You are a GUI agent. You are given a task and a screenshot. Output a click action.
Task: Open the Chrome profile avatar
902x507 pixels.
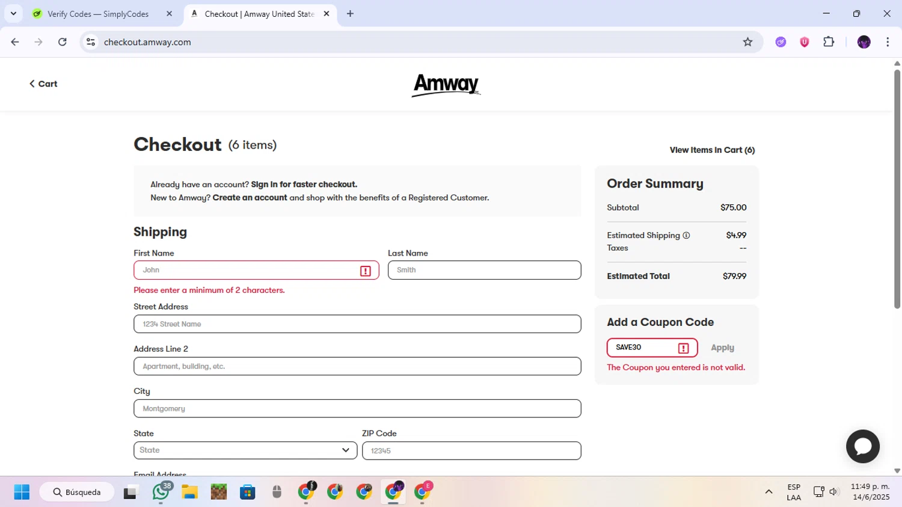click(x=864, y=42)
